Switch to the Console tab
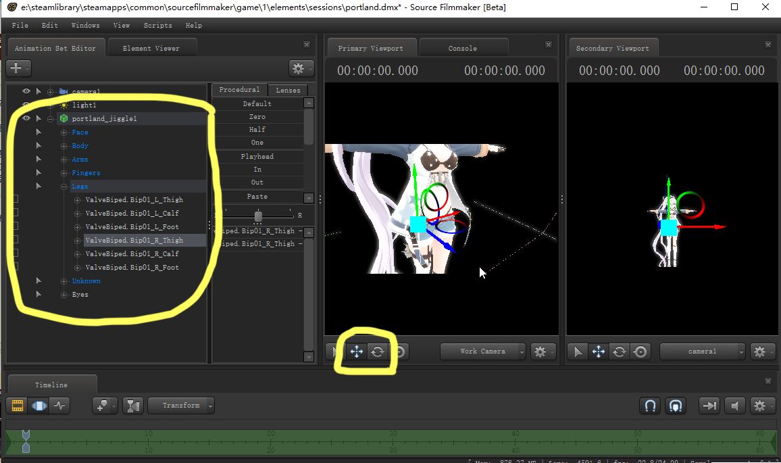Screen dimensions: 781x463 (462, 49)
